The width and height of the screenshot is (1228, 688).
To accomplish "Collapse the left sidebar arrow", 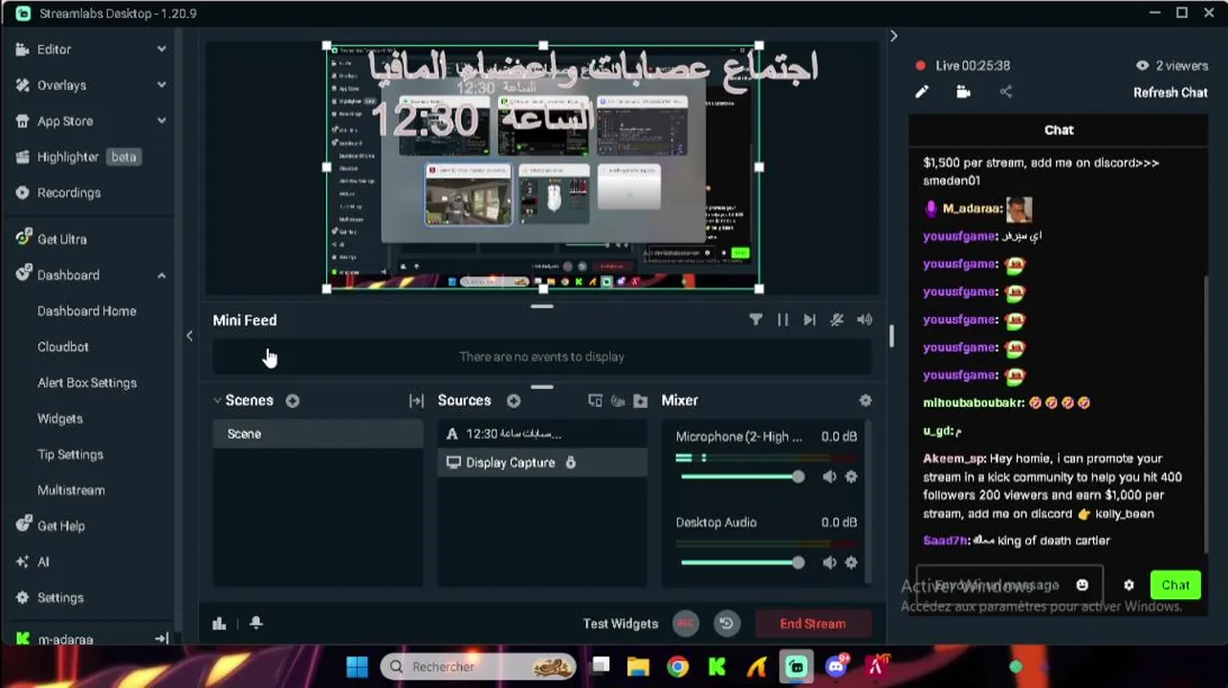I will pyautogui.click(x=189, y=335).
